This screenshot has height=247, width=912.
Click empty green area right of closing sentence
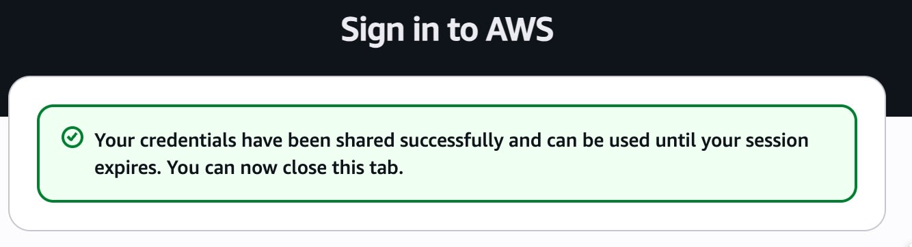[x=615, y=168]
